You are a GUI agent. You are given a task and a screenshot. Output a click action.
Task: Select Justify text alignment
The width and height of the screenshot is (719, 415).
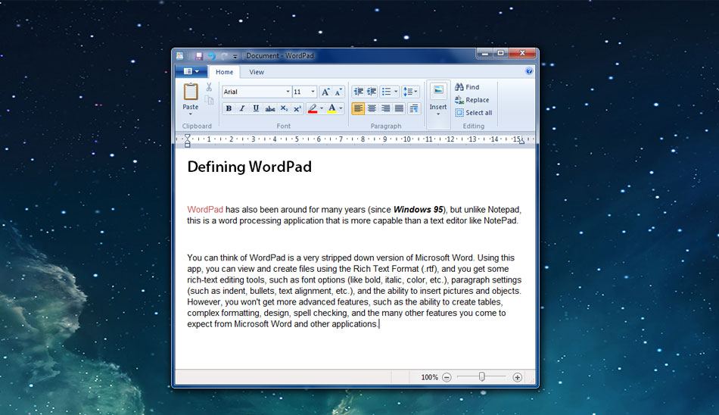click(x=400, y=108)
